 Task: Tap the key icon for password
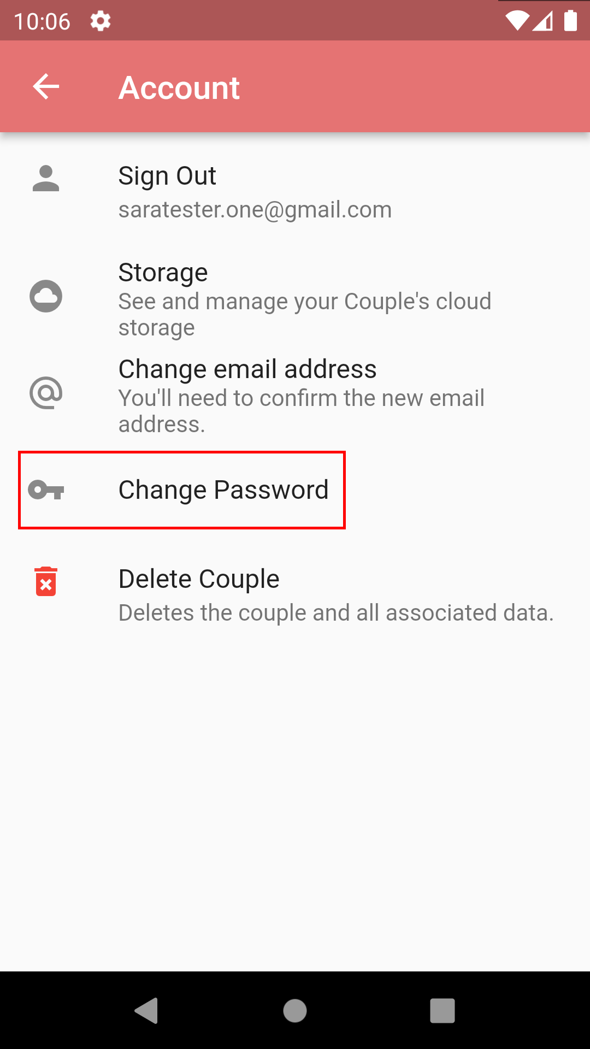(x=46, y=490)
